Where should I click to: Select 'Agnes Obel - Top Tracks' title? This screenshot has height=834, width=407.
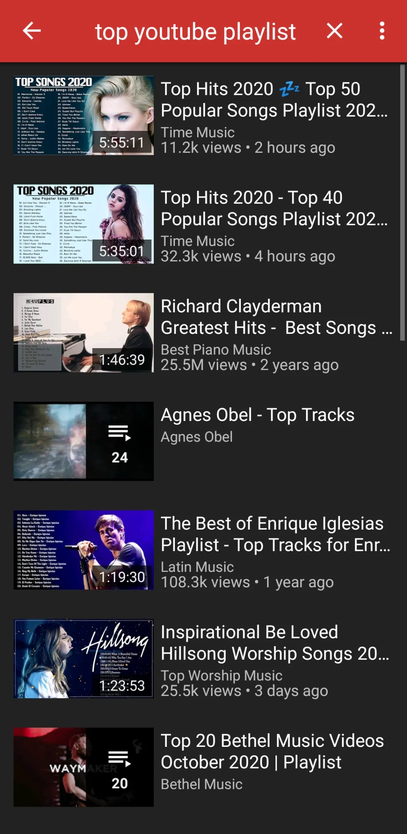coord(258,415)
